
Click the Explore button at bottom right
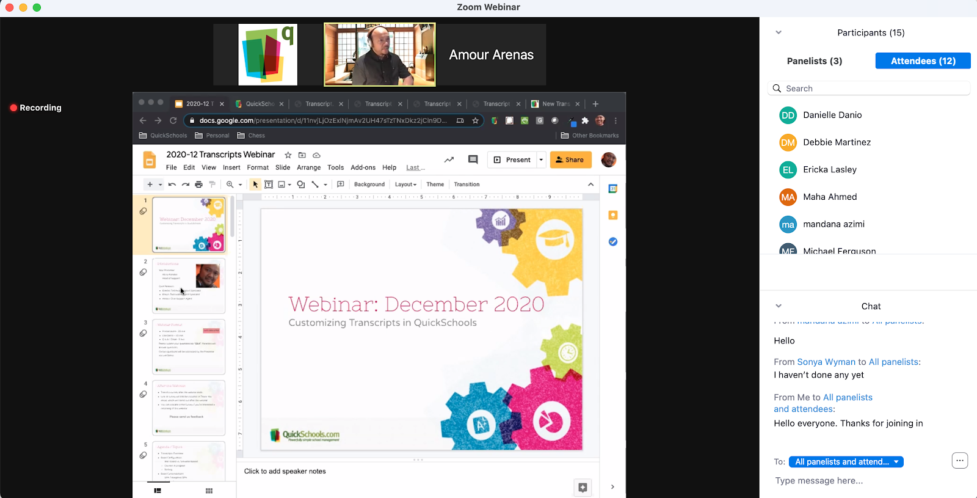[x=583, y=488]
